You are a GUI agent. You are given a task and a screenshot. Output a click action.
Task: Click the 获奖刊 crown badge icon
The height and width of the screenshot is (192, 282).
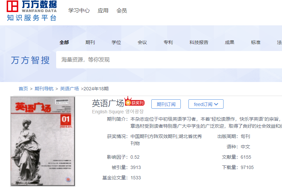[x=135, y=101]
